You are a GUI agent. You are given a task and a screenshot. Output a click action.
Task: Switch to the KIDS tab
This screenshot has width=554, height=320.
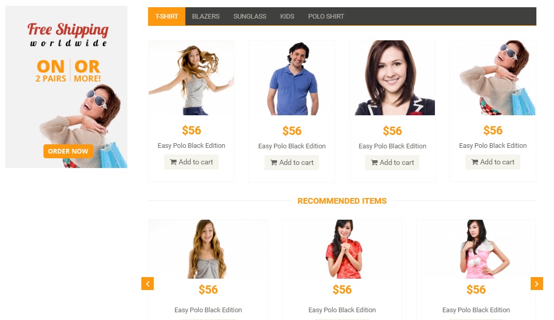(287, 16)
